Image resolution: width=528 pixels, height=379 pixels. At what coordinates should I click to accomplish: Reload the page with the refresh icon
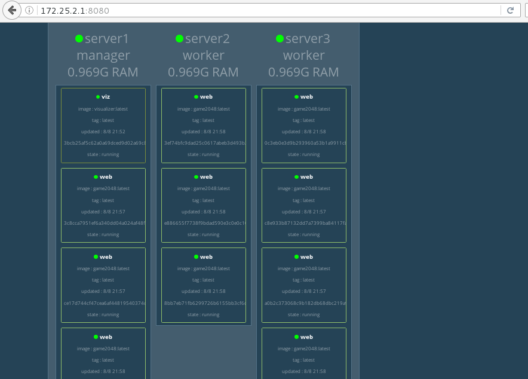[x=511, y=10]
